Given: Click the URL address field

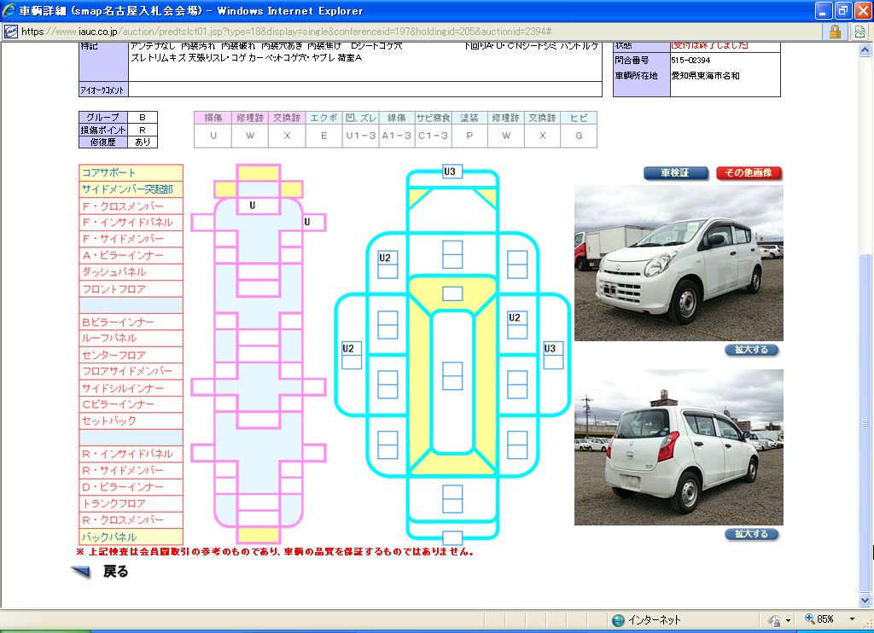Looking at the screenshot, I should coord(410,32).
